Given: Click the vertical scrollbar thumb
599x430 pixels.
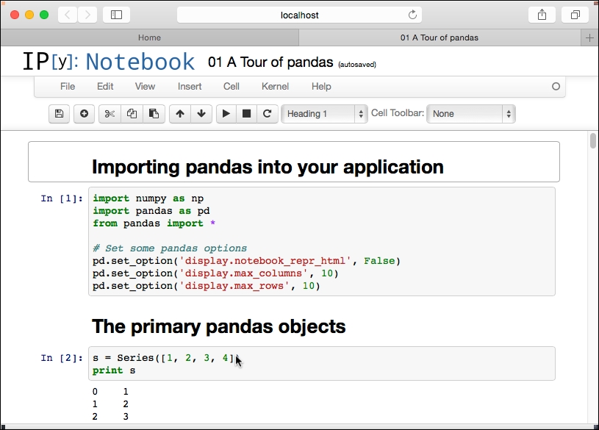Looking at the screenshot, I should (x=593, y=140).
